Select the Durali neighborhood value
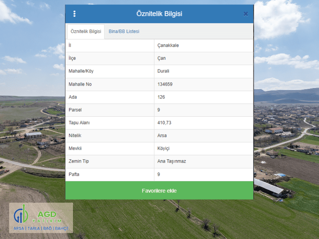 [164, 71]
